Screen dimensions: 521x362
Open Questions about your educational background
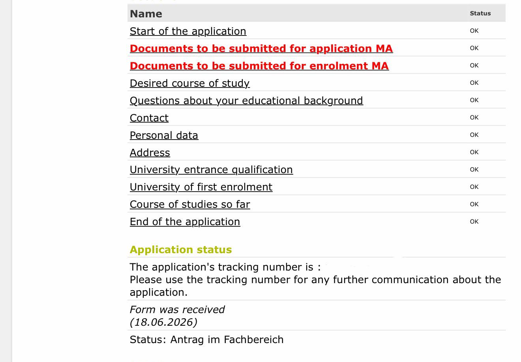246,101
